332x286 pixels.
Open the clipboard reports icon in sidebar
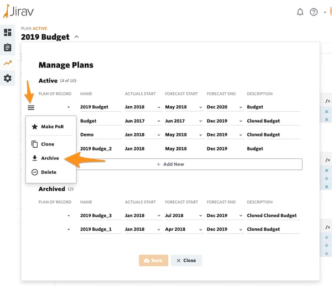[8, 48]
